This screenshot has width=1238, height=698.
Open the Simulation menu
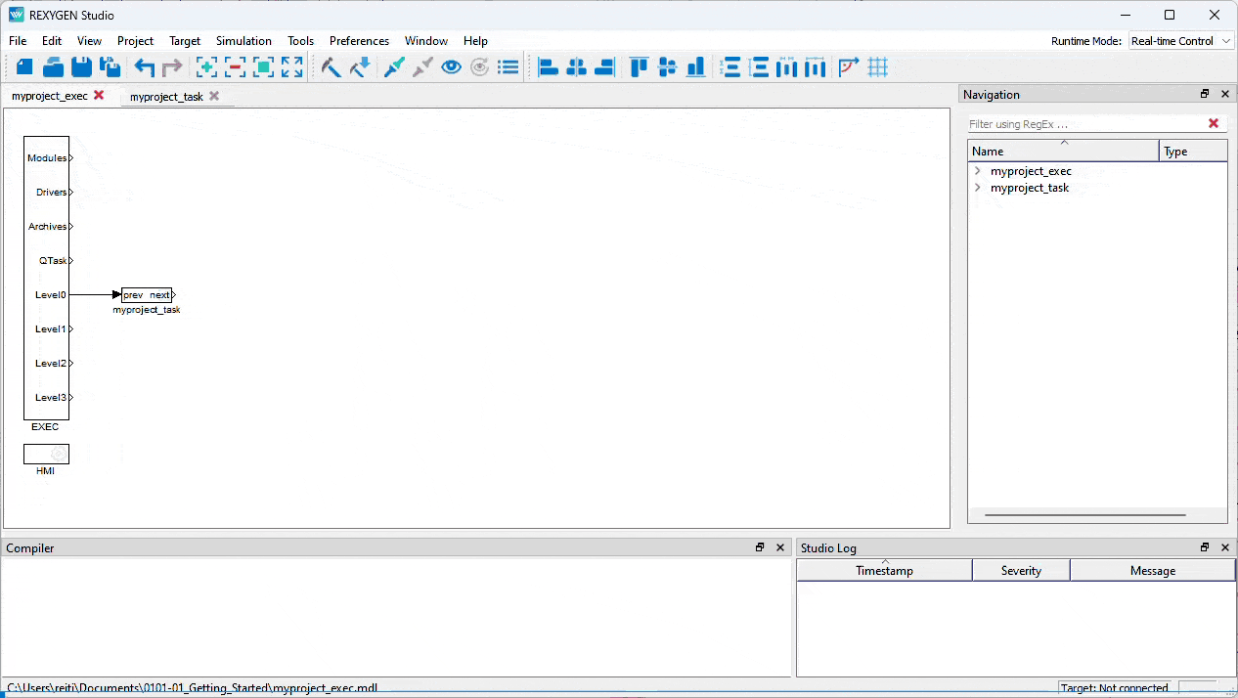tap(243, 41)
